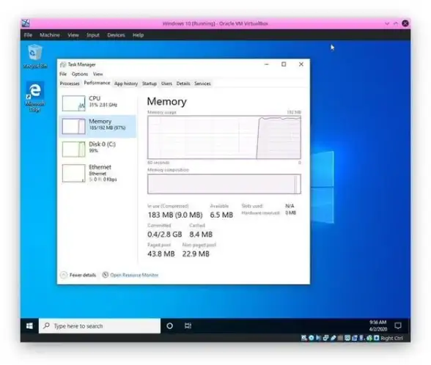Select the Microsoft Edge desktop shortcut
The height and width of the screenshot is (365, 431).
(35, 96)
